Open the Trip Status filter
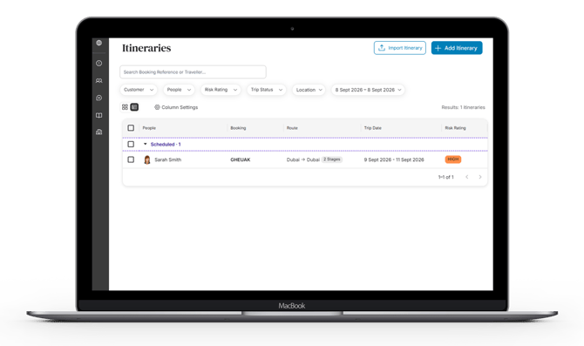 267,90
